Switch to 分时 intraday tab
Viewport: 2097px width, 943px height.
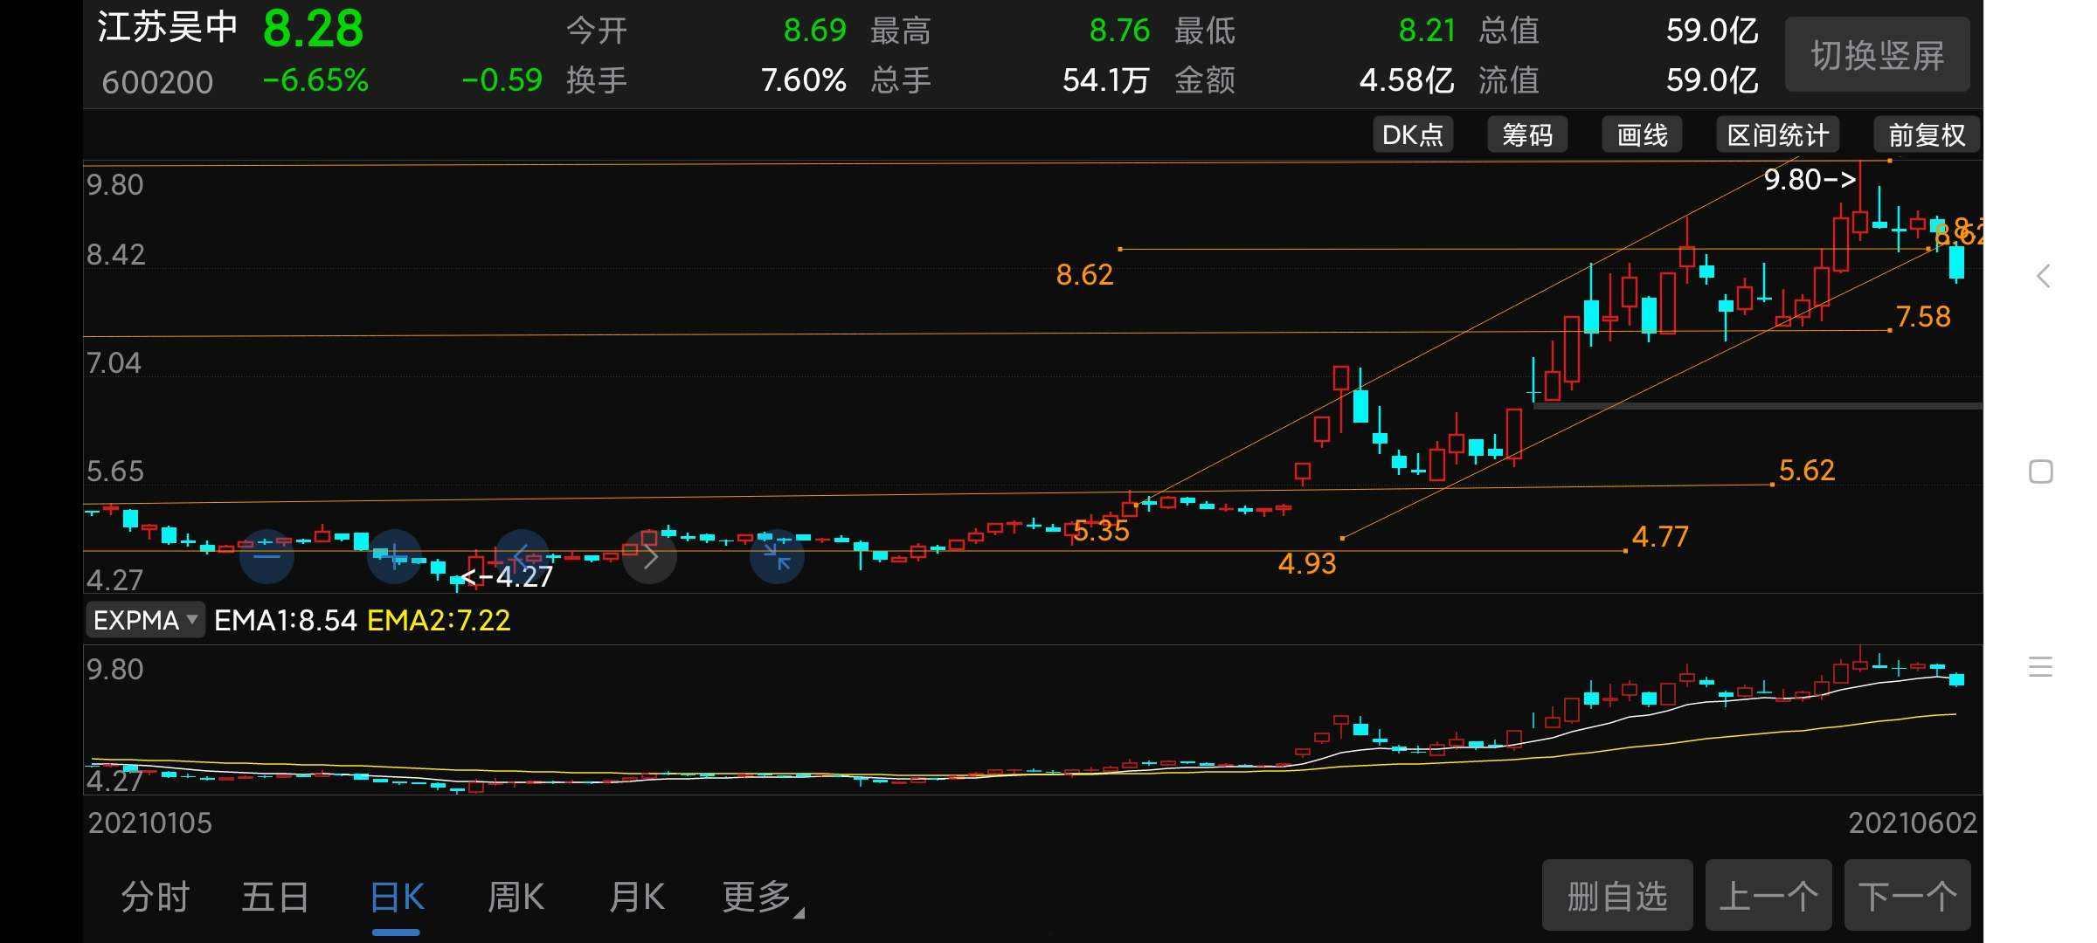155,897
